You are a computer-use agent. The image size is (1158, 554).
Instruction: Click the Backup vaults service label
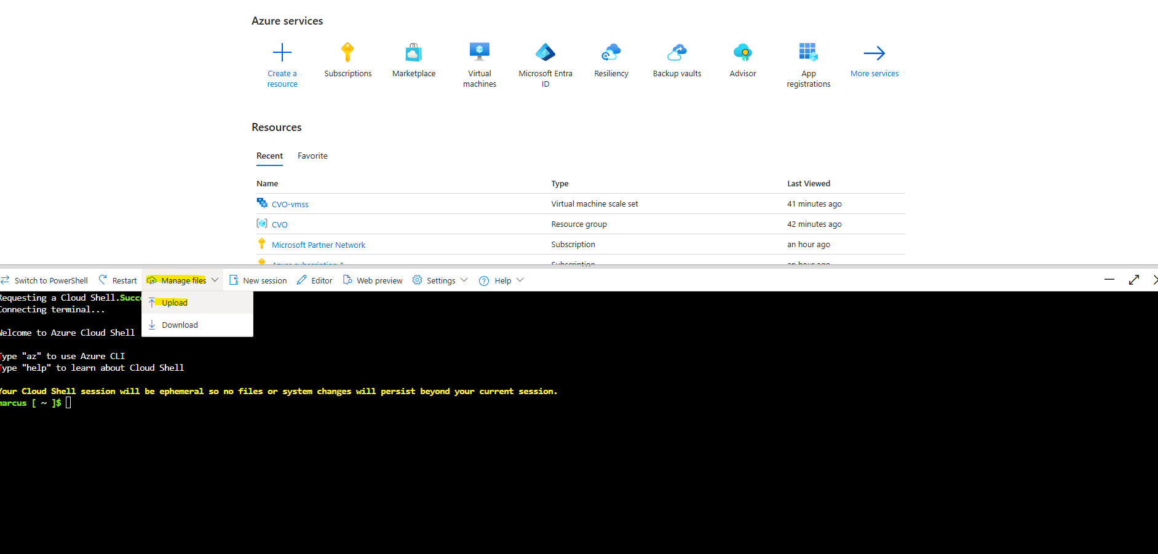[677, 74]
